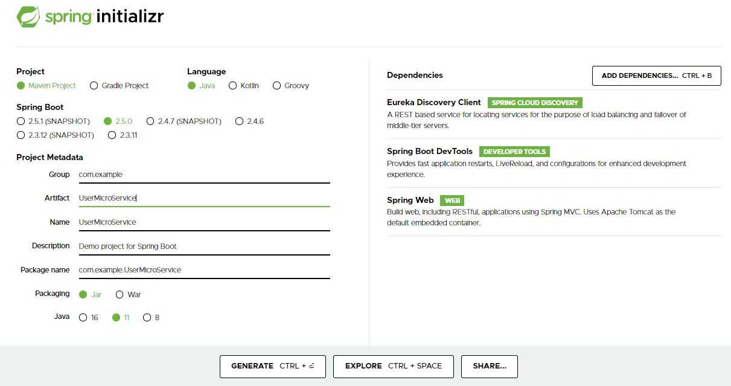Choose Kotlin as the language
Screen dimensions: 731x386
point(244,86)
